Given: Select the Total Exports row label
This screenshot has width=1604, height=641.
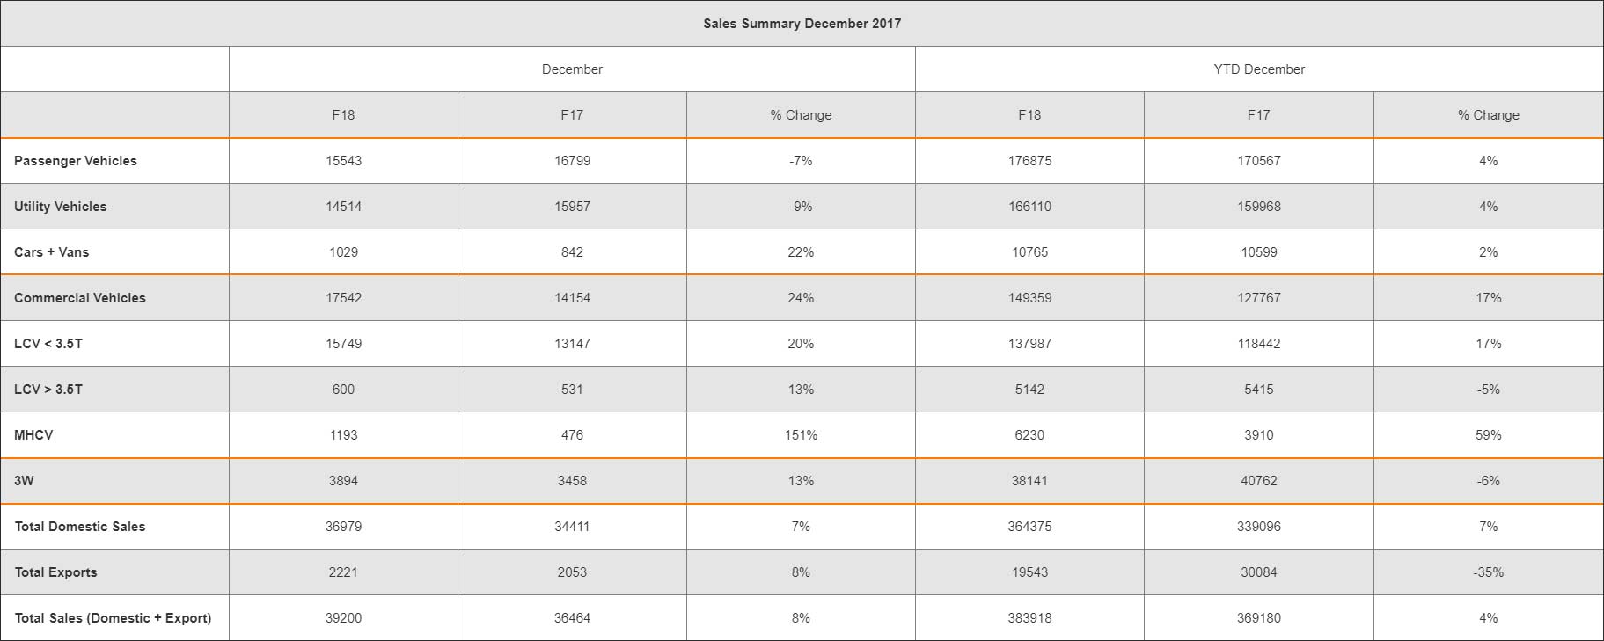Looking at the screenshot, I should (x=56, y=572).
